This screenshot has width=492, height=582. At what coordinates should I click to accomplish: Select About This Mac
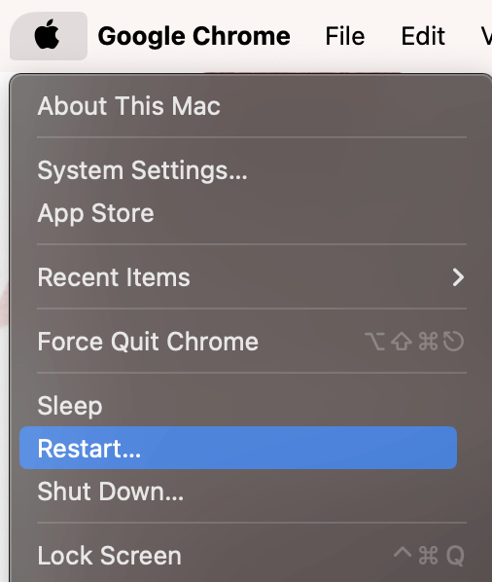pos(238,106)
